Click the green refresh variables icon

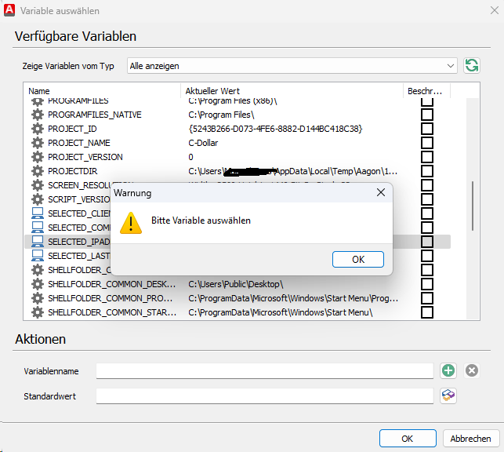(472, 65)
